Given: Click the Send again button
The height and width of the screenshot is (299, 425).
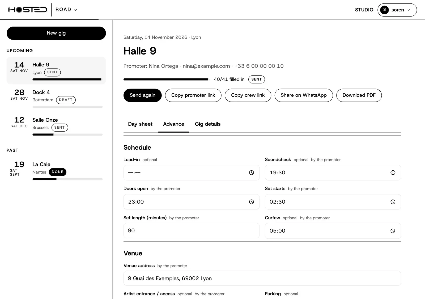Looking at the screenshot, I should (x=142, y=95).
